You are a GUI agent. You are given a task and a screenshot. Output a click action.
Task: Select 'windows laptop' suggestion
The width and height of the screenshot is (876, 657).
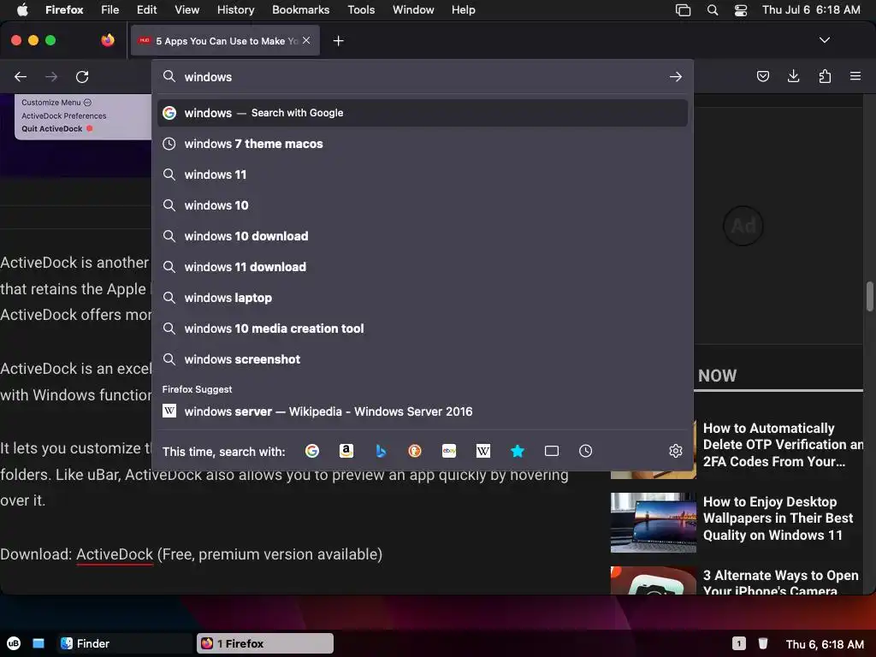(x=423, y=297)
